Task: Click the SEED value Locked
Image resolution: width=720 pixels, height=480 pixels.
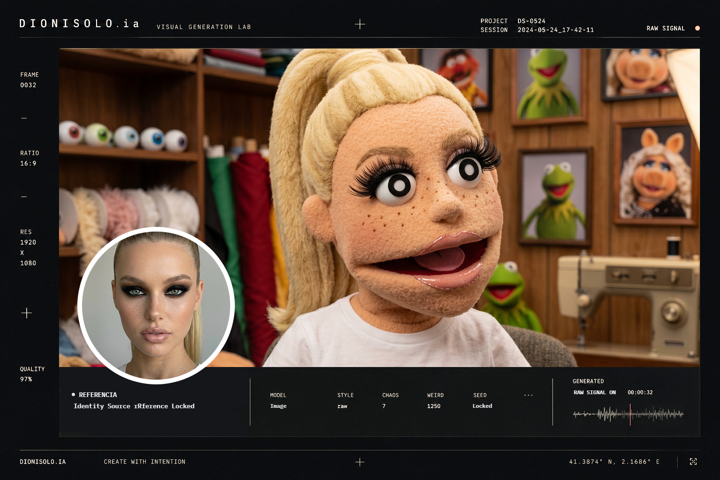Action: (x=482, y=406)
